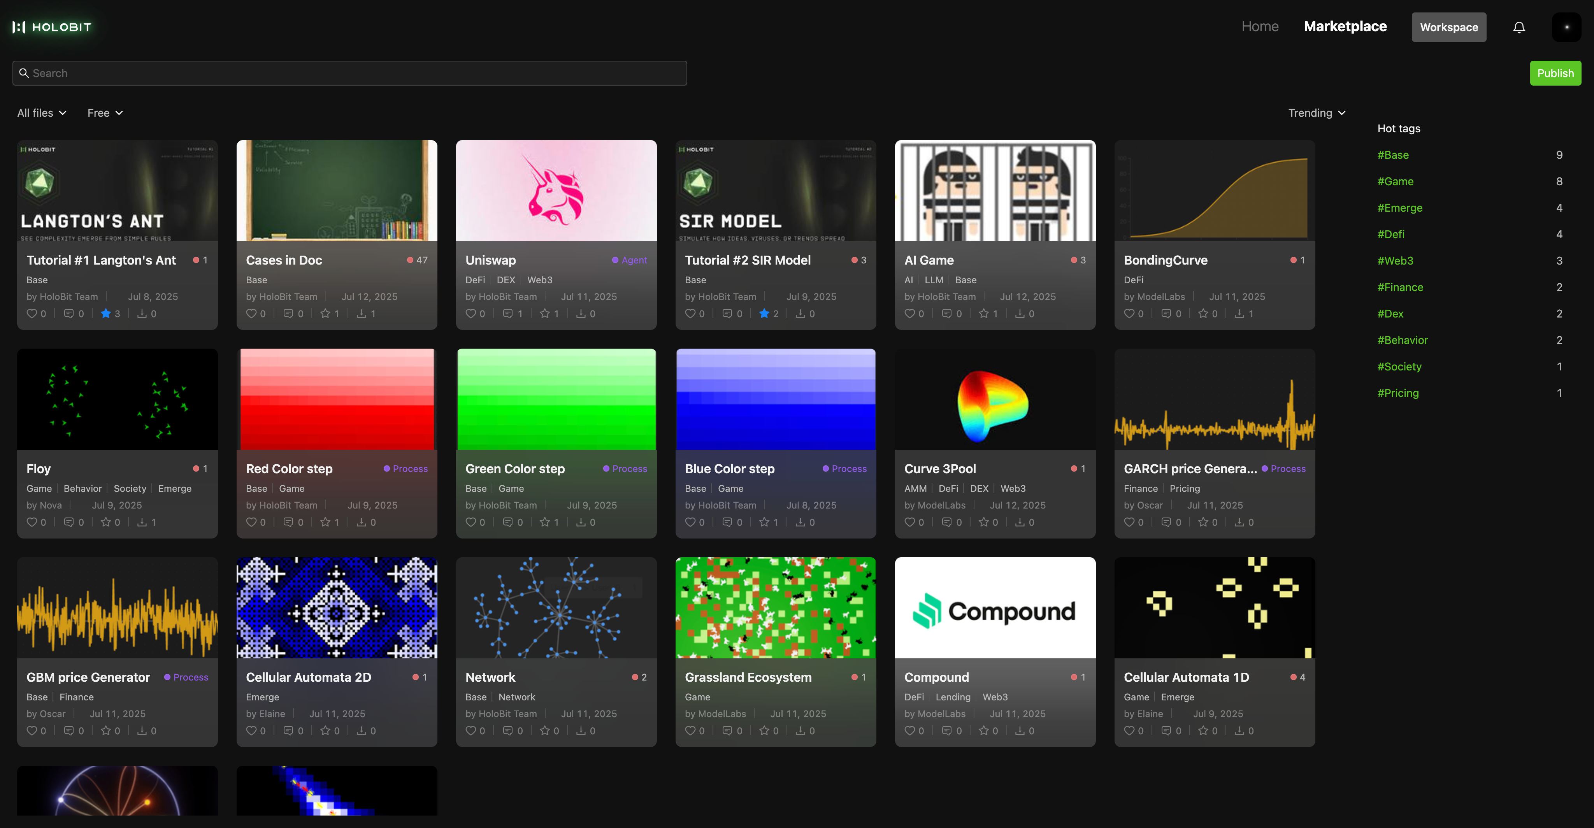
Task: Go to the Home tab
Action: click(1260, 26)
